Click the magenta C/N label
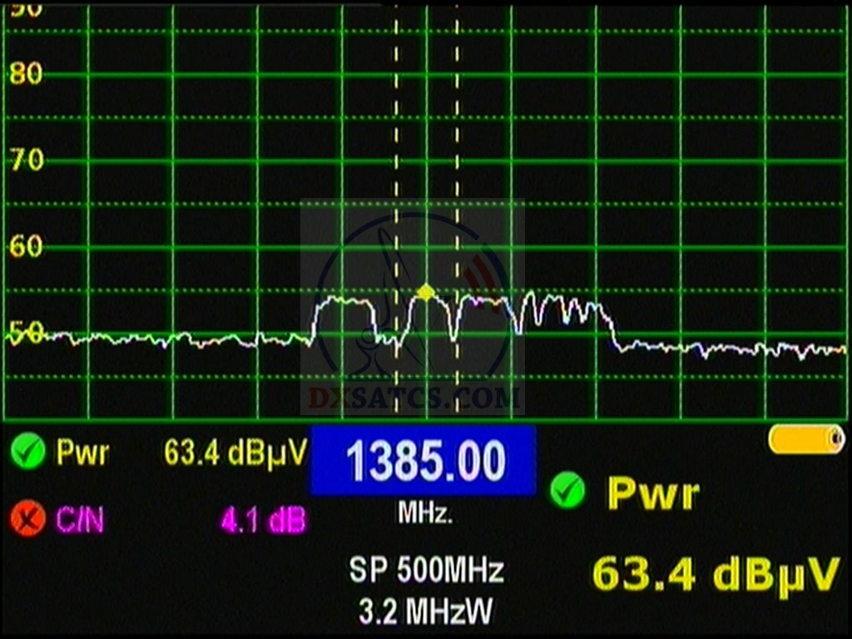852x639 pixels. click(80, 521)
